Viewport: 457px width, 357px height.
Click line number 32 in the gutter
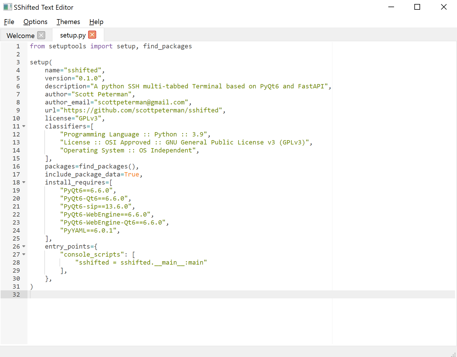pos(16,294)
